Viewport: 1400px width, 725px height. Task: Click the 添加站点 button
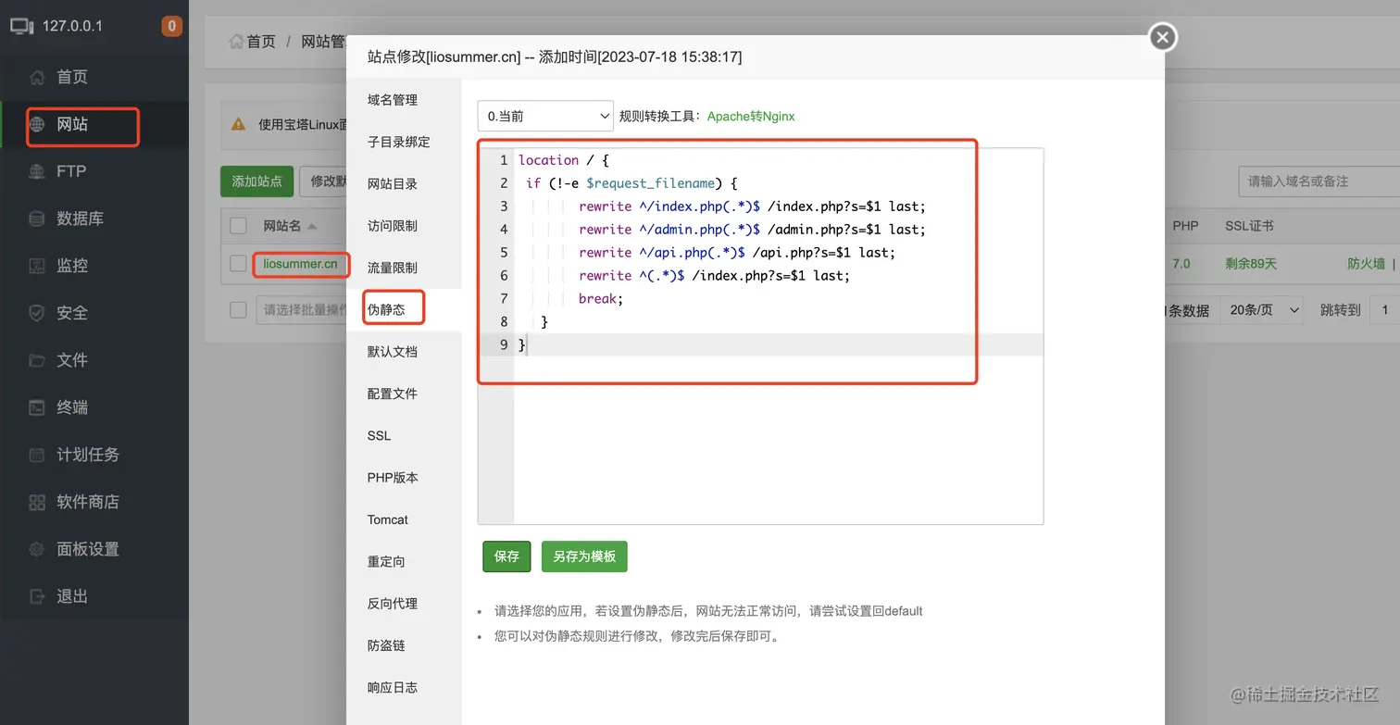[256, 181]
